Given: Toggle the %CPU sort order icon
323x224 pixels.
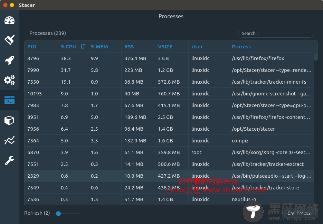Looking at the screenshot, I should click(x=83, y=47).
